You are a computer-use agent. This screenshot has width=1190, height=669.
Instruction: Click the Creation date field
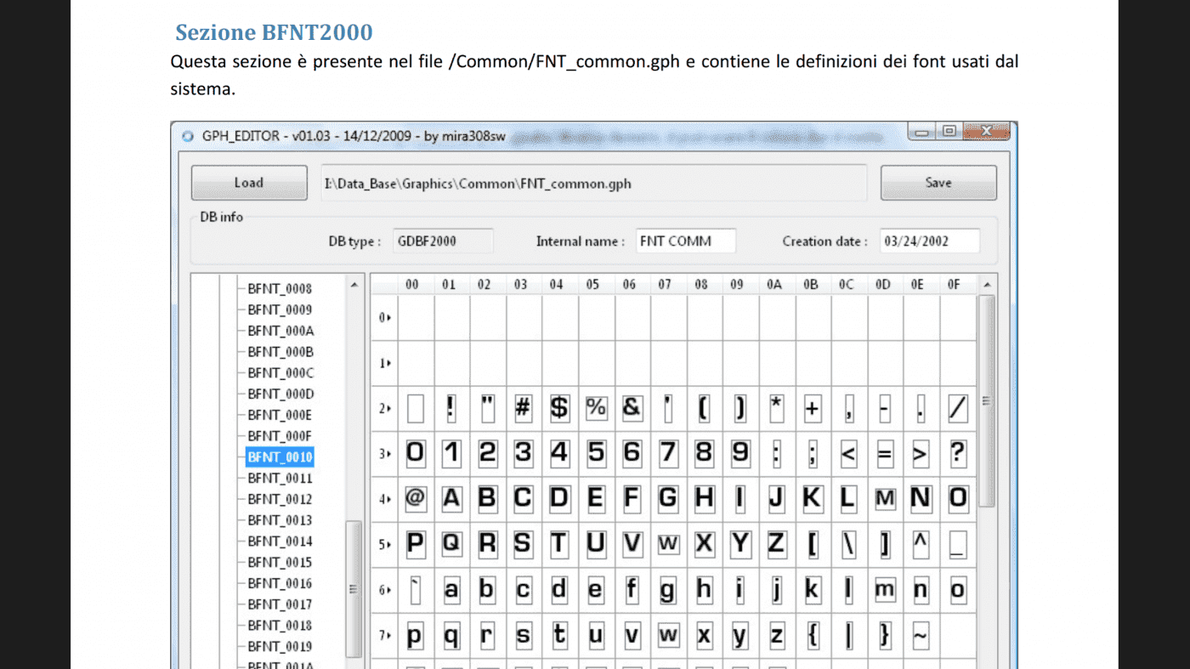(929, 241)
